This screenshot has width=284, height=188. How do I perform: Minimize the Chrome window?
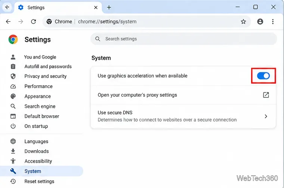pos(238,7)
